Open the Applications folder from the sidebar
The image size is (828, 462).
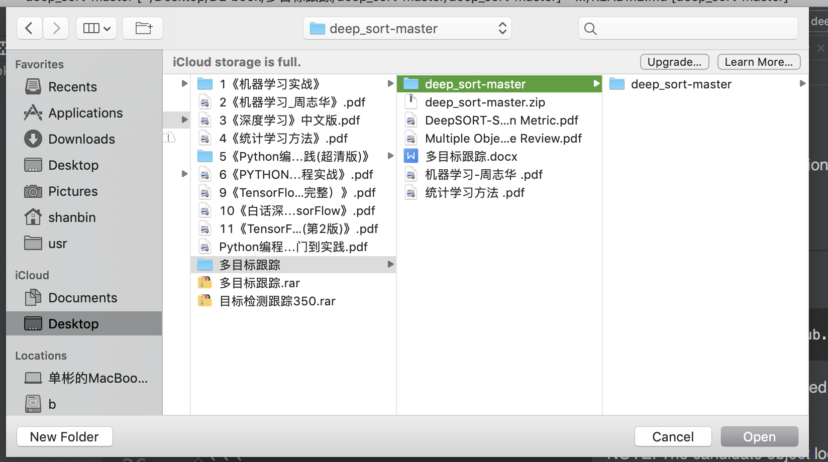pos(84,112)
